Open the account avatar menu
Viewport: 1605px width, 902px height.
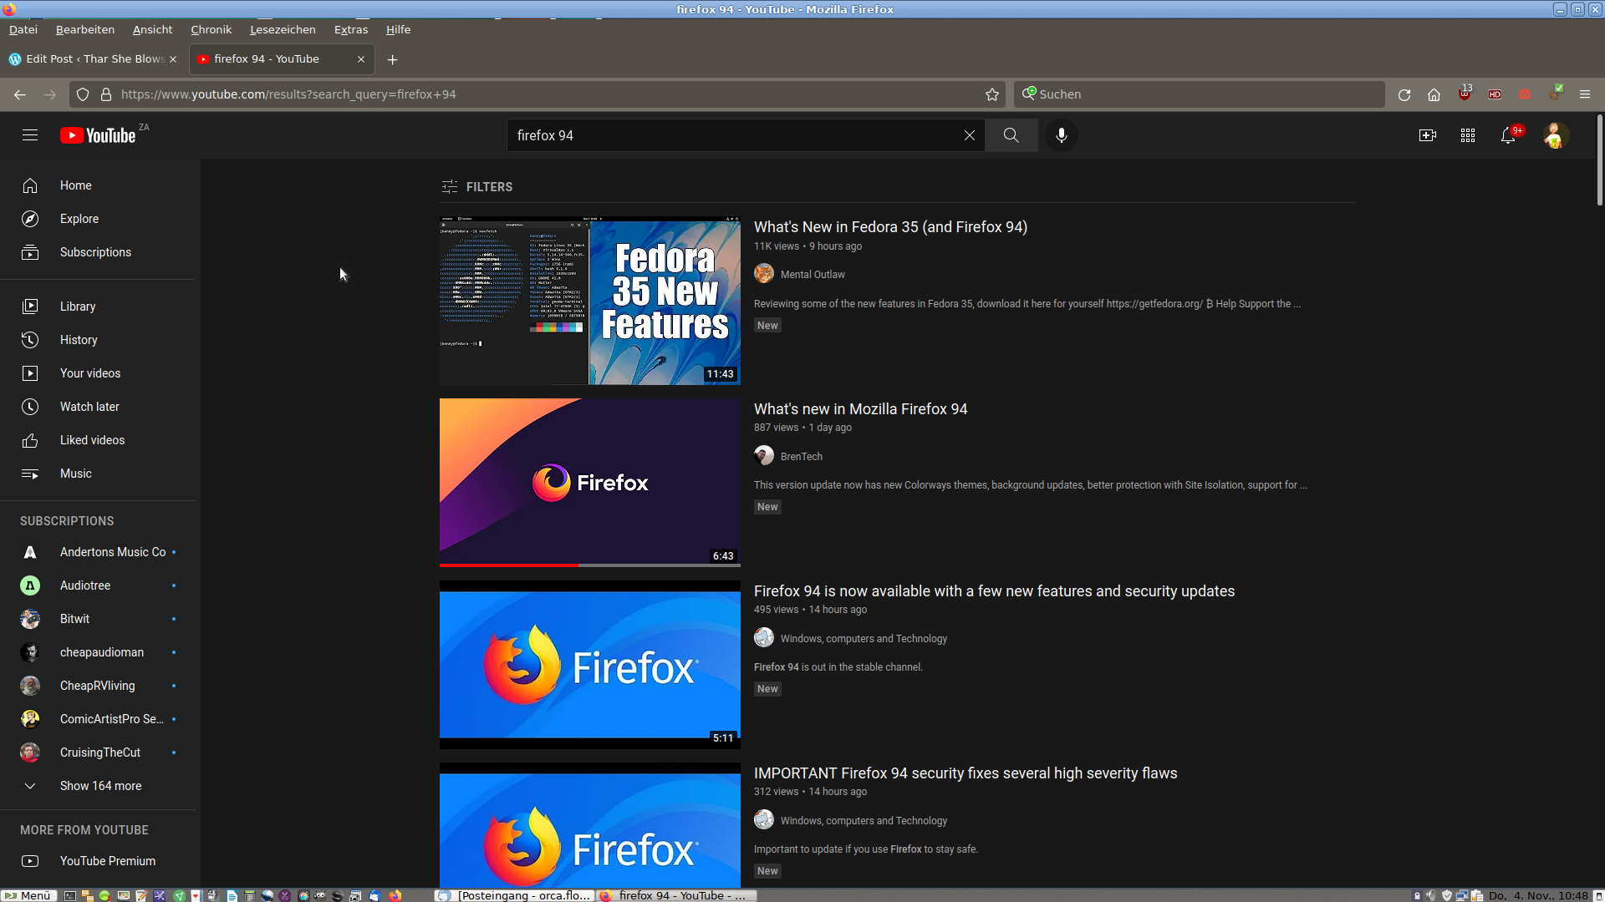pyautogui.click(x=1556, y=135)
